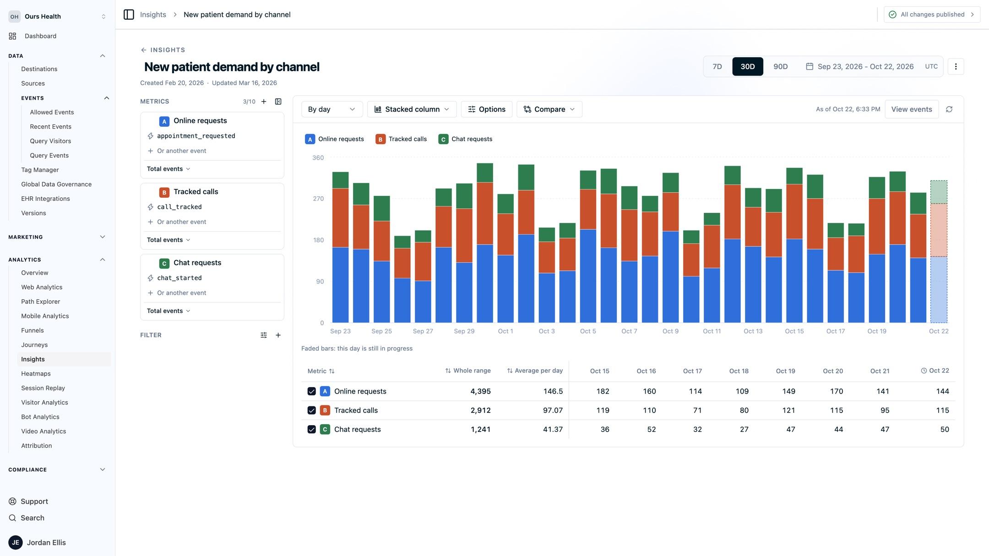Switch to the 7D range
The image size is (989, 556).
(717, 66)
